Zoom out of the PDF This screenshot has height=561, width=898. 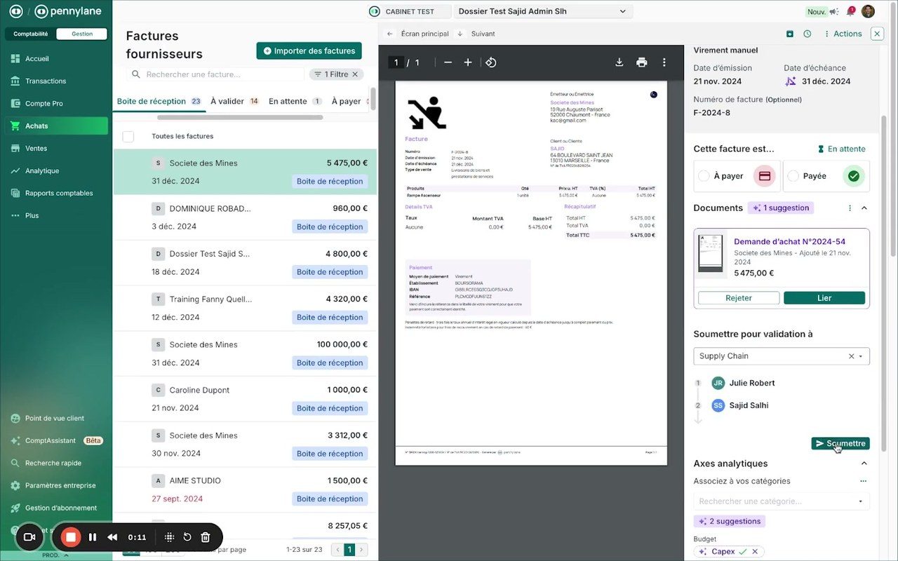[448, 62]
